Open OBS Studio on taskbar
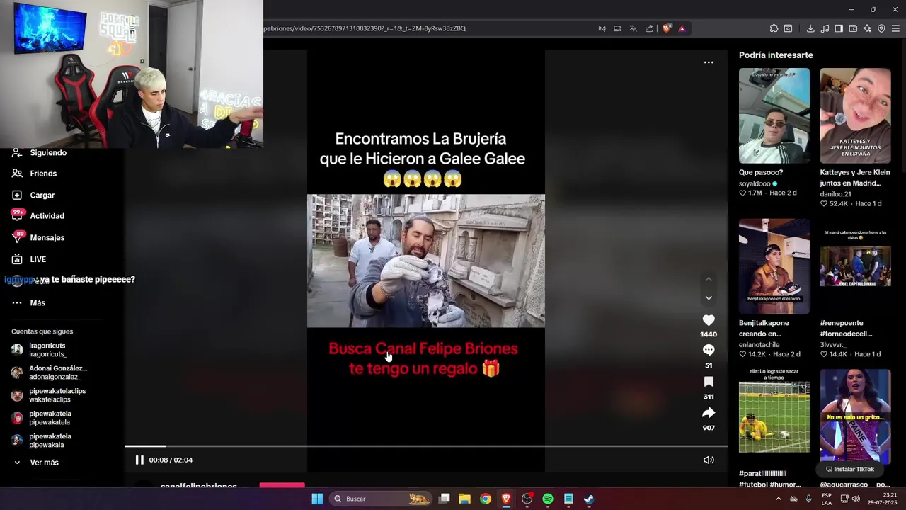The width and height of the screenshot is (906, 510). pyautogui.click(x=527, y=499)
